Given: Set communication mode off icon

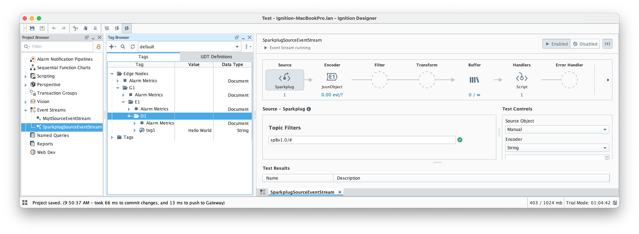Looking at the screenshot, I should [x=107, y=28].
